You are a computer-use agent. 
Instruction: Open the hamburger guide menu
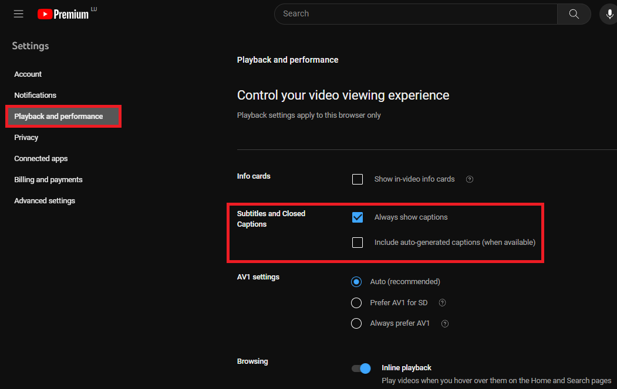click(19, 14)
